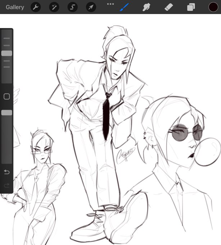The width and height of the screenshot is (221, 245).
Task: Click the brush opacity slider handle
Action: (x=7, y=113)
